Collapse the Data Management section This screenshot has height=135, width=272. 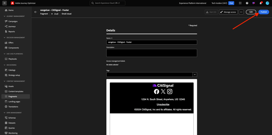(x=4, y=113)
